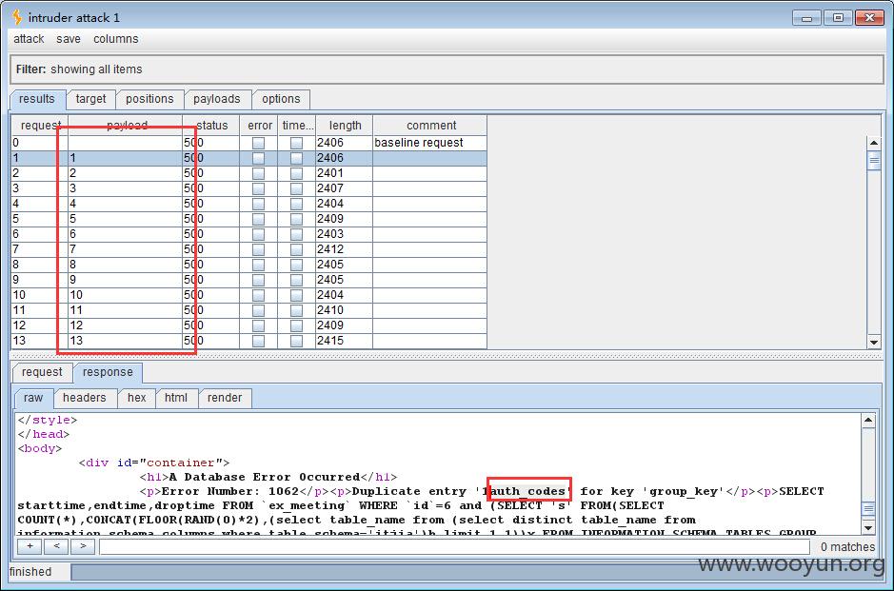The image size is (894, 591).
Task: Select length cell 2415 of request 13
Action: click(x=344, y=341)
